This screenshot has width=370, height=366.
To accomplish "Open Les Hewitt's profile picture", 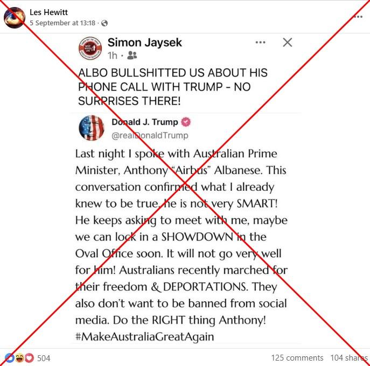I will click(x=15, y=18).
